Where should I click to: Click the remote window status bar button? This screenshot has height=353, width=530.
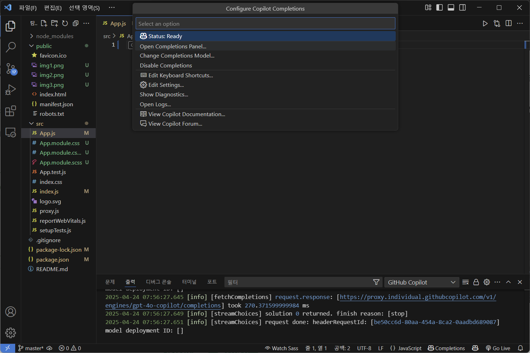tap(7, 348)
